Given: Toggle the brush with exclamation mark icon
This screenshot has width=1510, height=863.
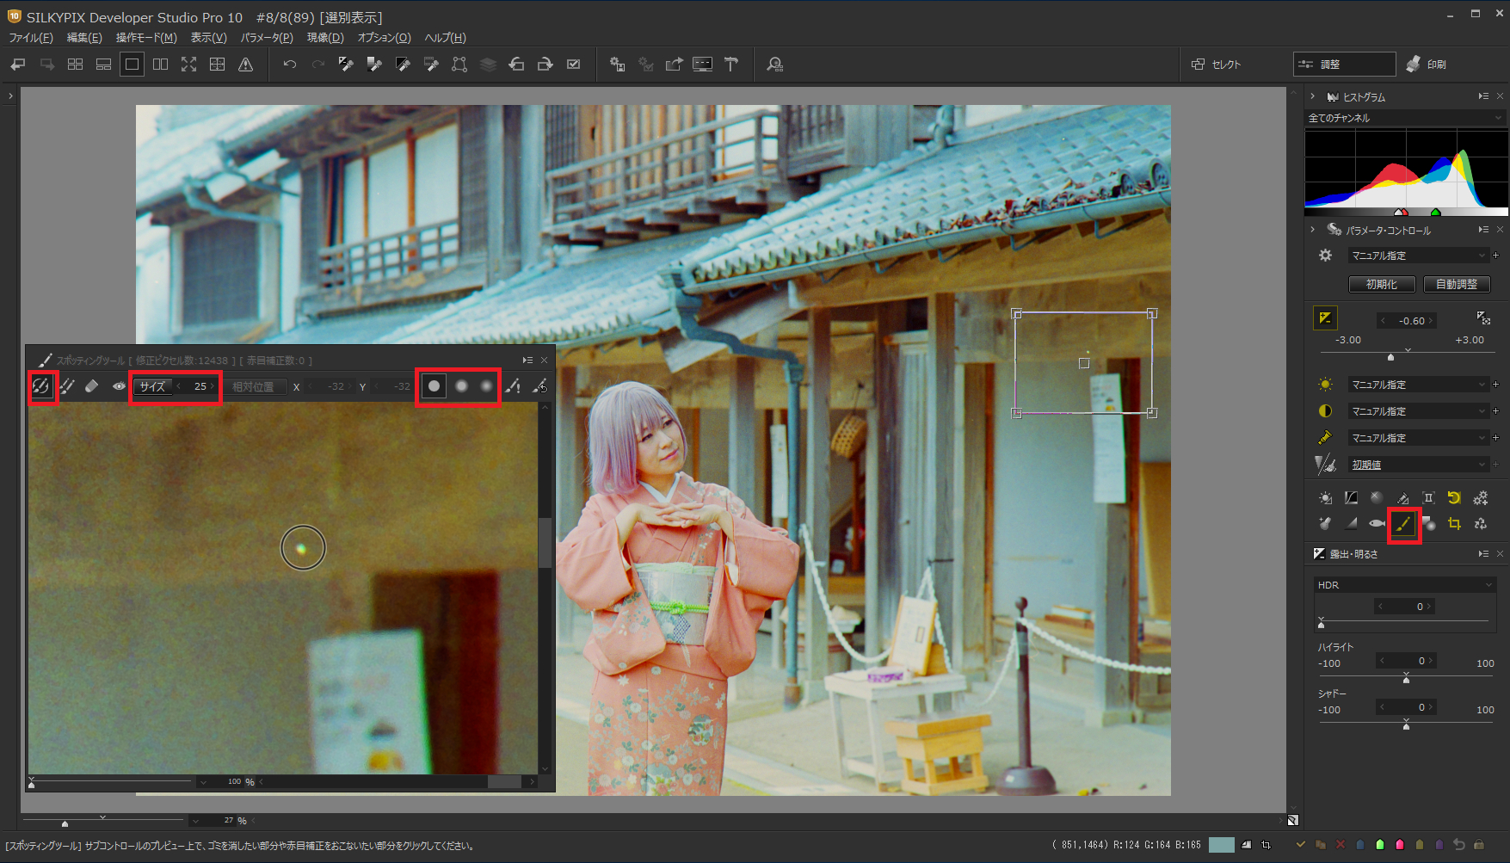Looking at the screenshot, I should click(513, 386).
